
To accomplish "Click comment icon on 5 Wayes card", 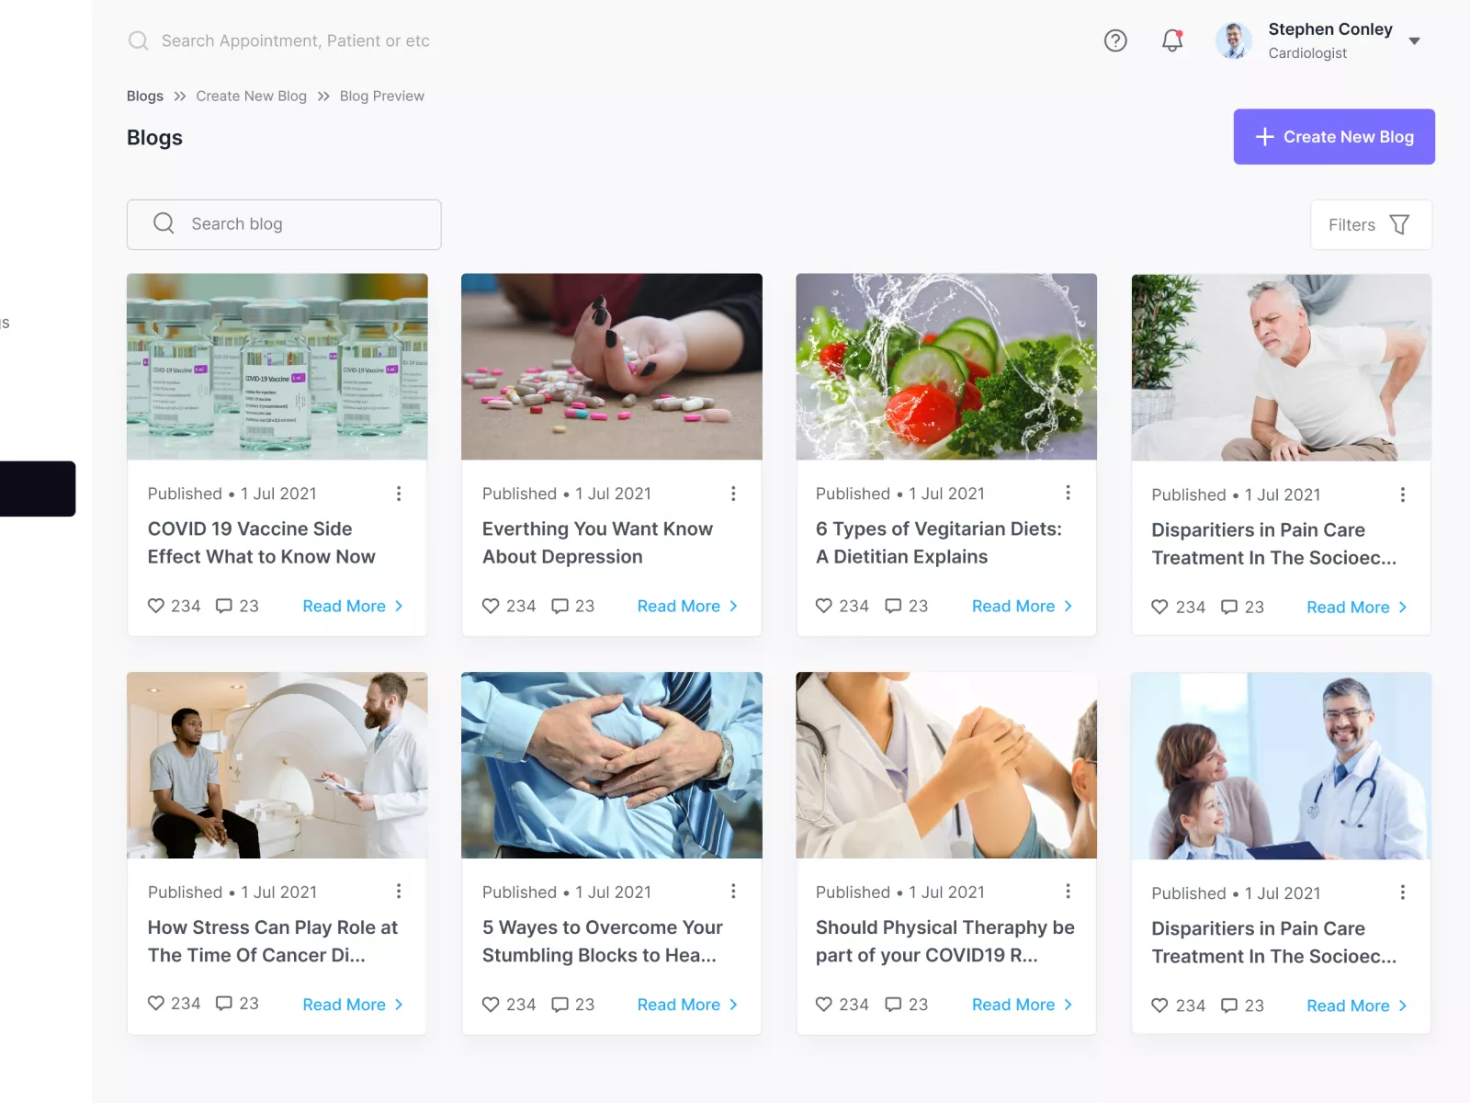I will pyautogui.click(x=560, y=1005).
